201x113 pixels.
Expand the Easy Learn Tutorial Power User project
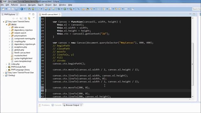3,73
